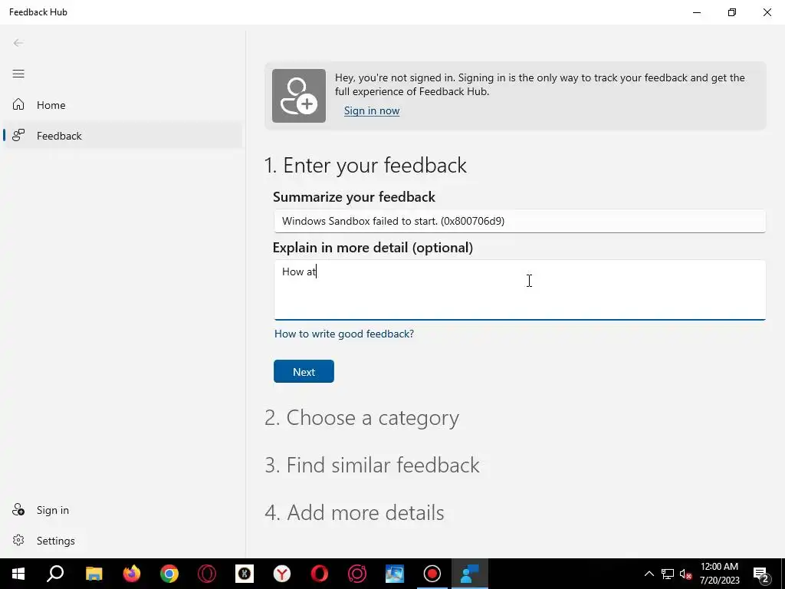Open the clock and date flyout
This screenshot has width=785, height=589.
pos(719,574)
